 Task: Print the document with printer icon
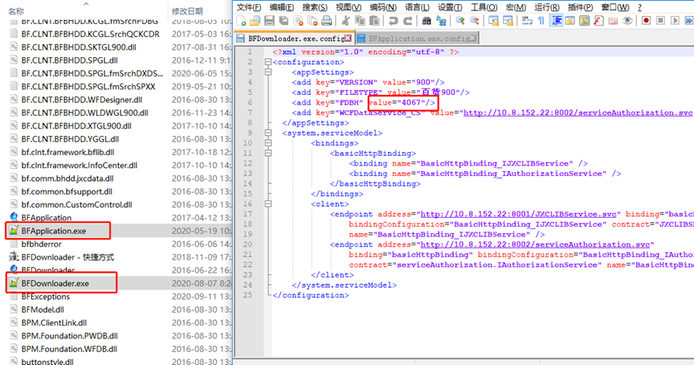[327, 20]
